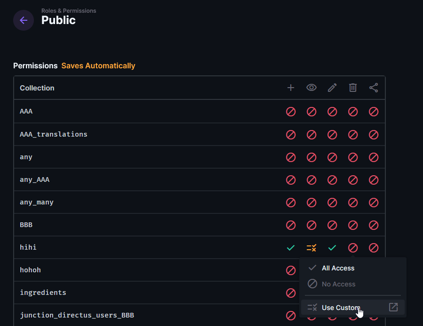Click the junction_directus_users_BBB collection name

click(x=77, y=315)
